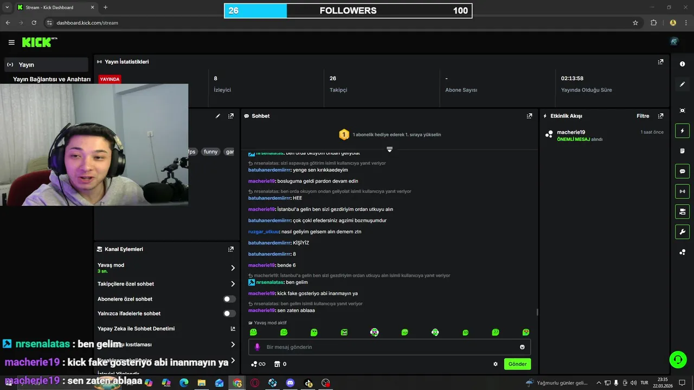
Task: Click the message input field
Action: tap(389, 347)
